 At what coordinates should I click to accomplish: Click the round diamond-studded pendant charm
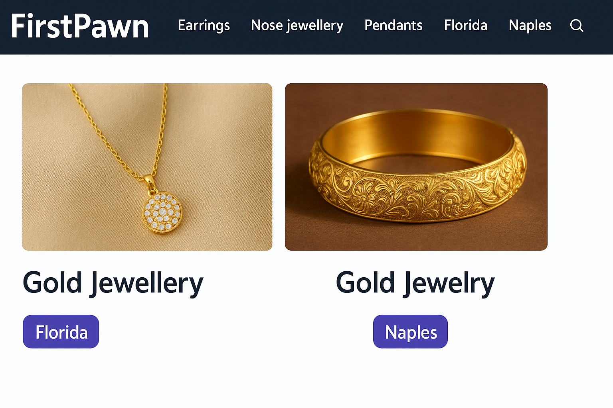click(x=162, y=212)
